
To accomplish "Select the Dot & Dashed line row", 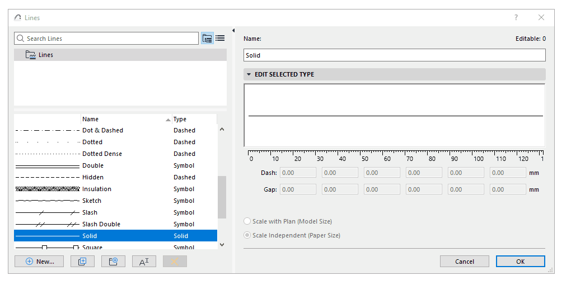I will click(115, 130).
